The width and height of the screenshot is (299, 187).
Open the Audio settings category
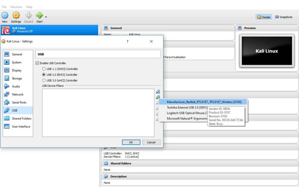pyautogui.click(x=16, y=86)
